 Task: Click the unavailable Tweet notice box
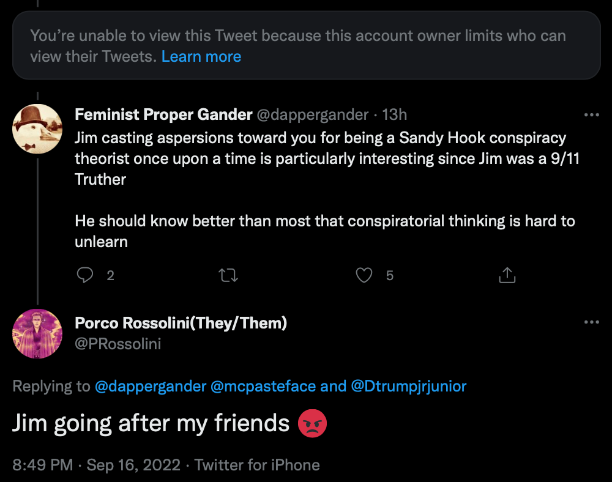(306, 45)
